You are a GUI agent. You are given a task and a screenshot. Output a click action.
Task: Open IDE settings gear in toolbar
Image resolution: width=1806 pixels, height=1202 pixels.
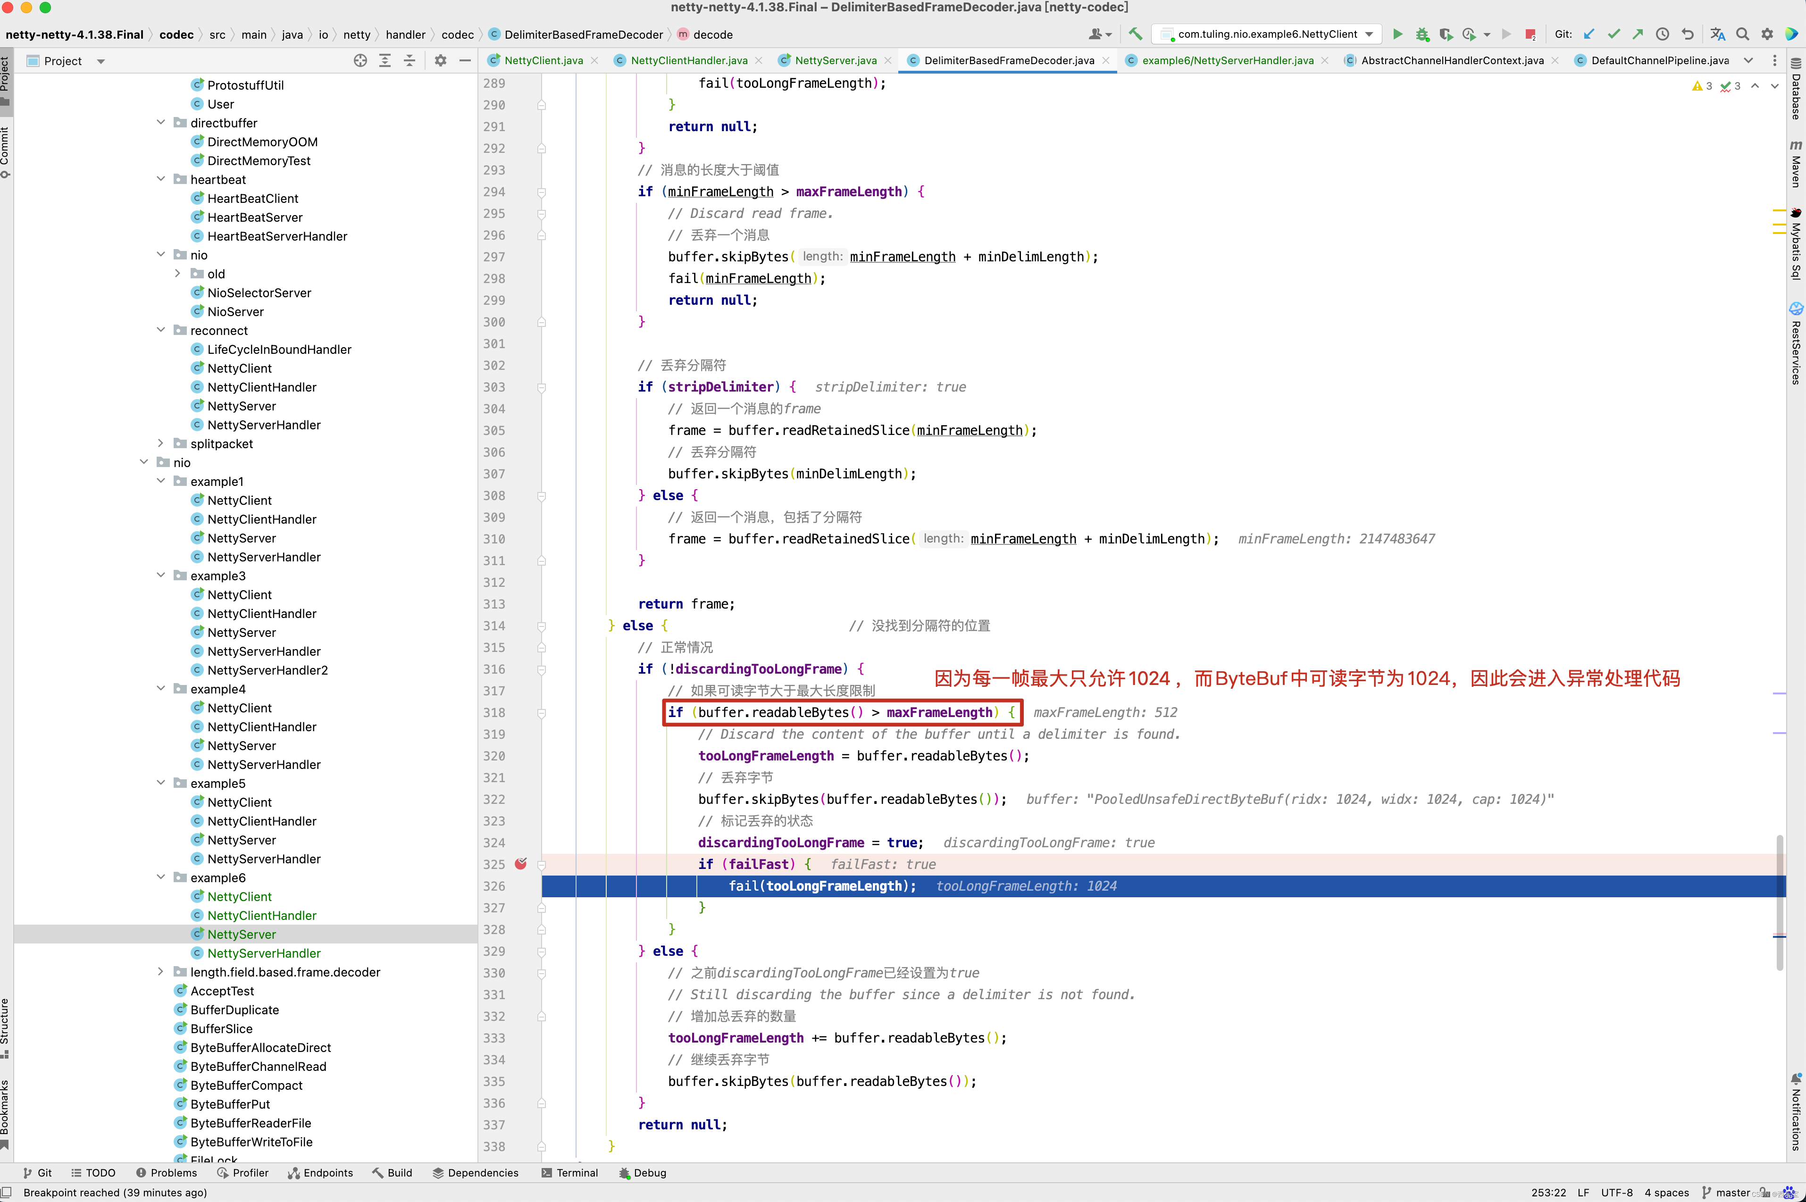1767,34
